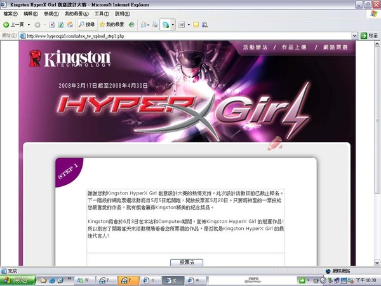Expand the Edit with Word dropdown arrow
The width and height of the screenshot is (381, 286).
[x=189, y=25]
